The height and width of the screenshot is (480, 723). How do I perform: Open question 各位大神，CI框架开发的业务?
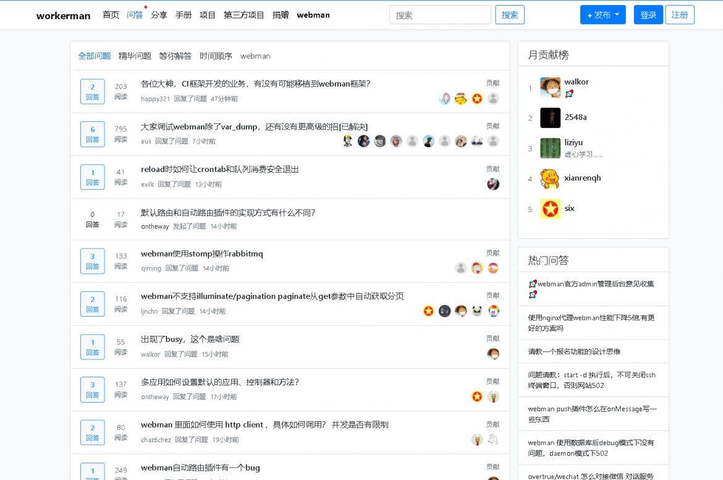click(x=255, y=84)
